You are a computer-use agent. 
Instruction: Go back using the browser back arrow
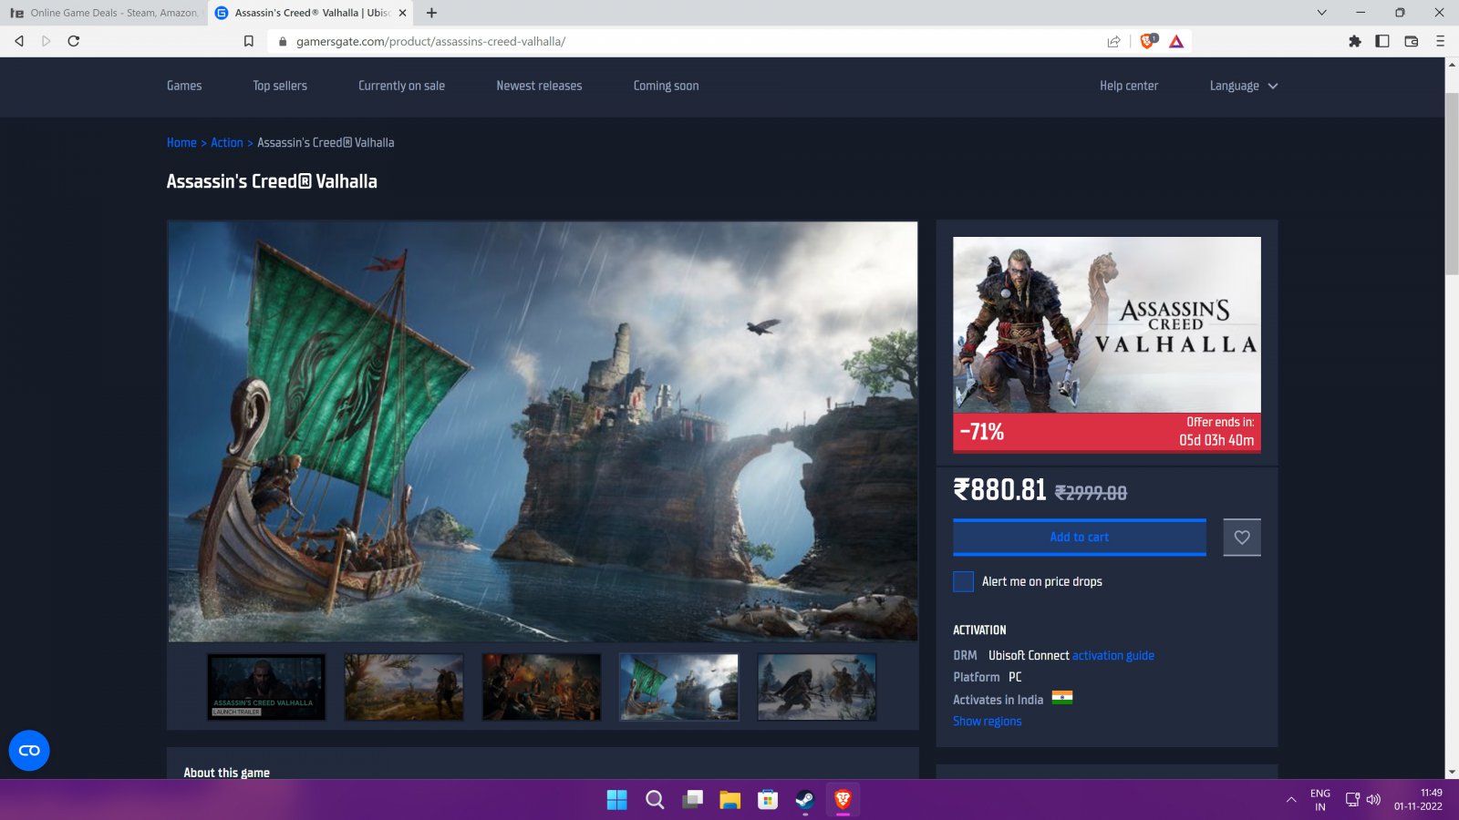click(19, 41)
